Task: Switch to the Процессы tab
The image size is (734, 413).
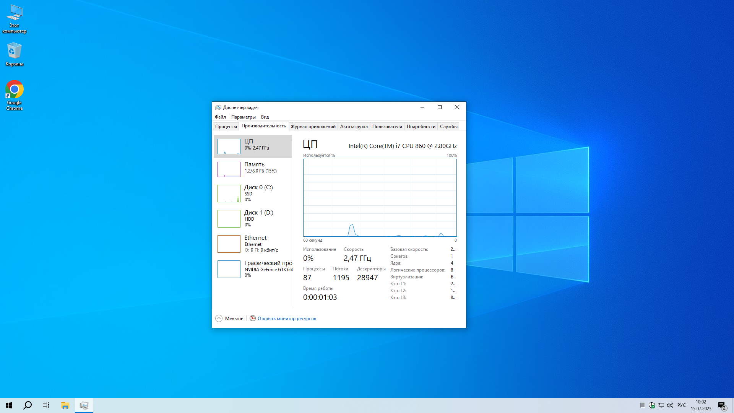Action: (226, 127)
